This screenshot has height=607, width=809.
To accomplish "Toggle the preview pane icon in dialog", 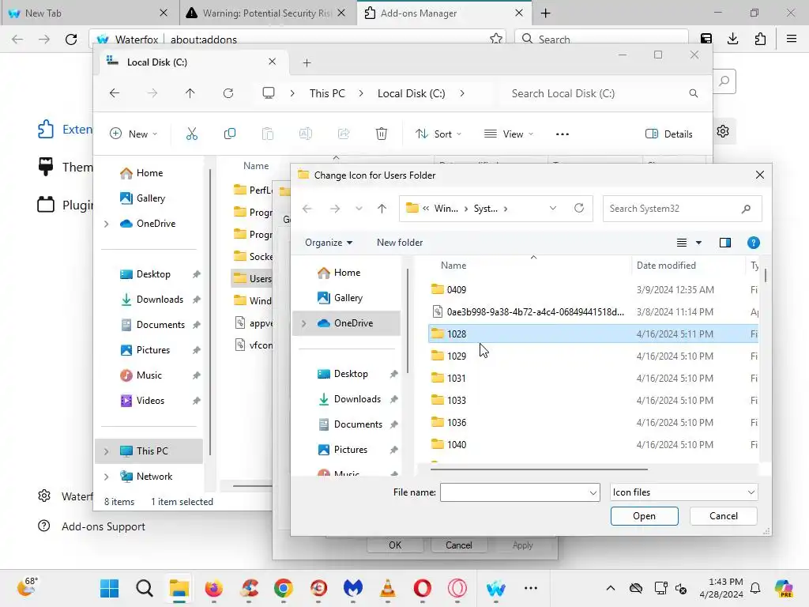I will coord(725,243).
